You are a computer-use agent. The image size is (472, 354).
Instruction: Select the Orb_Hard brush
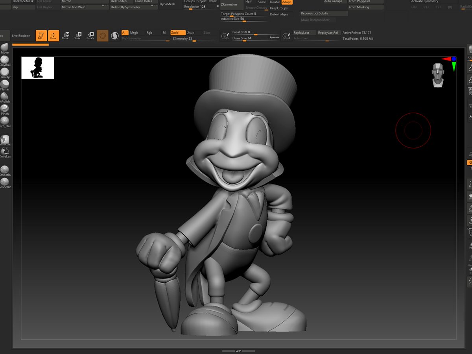click(4, 122)
